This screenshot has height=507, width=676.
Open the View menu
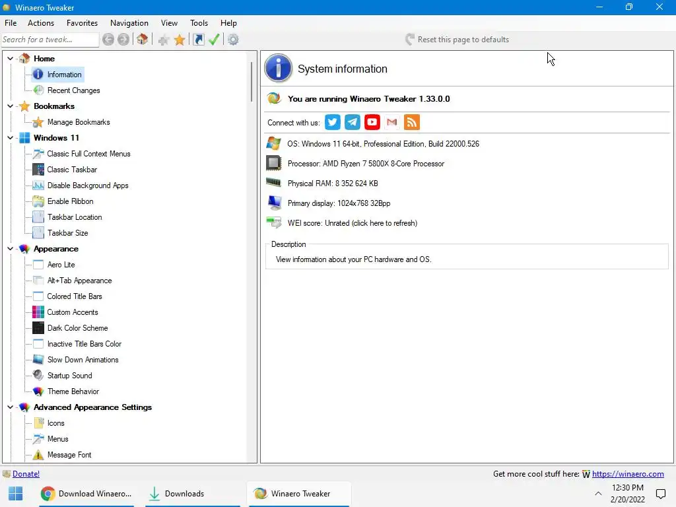(169, 23)
